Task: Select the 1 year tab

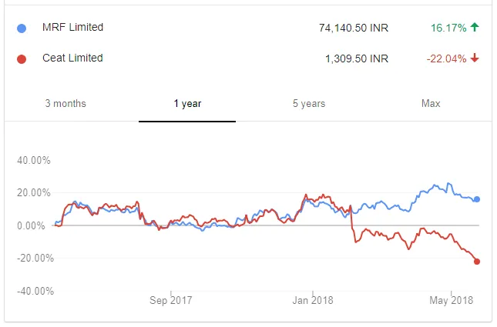Action: tap(187, 103)
